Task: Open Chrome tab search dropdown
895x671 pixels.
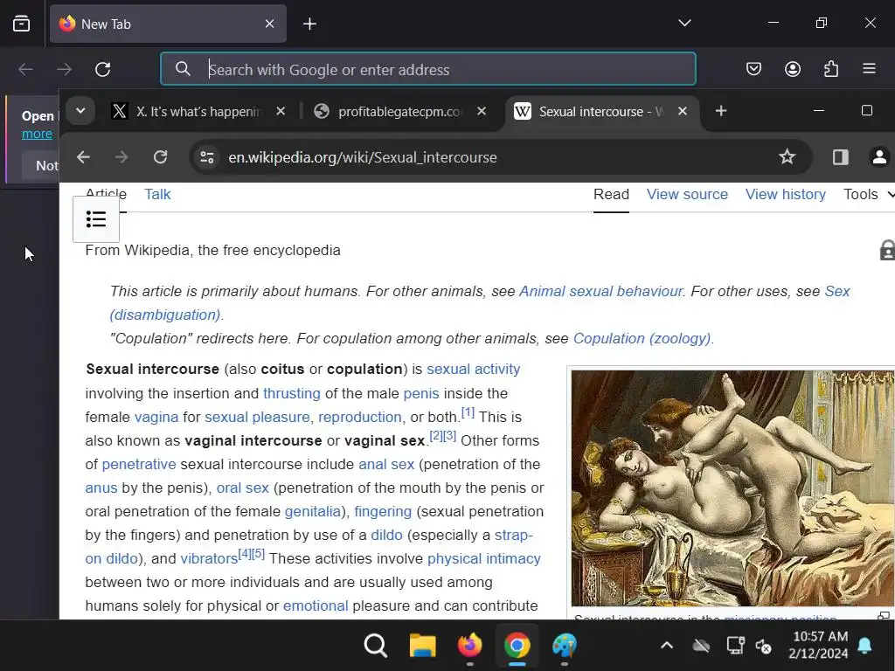Action: tap(80, 111)
